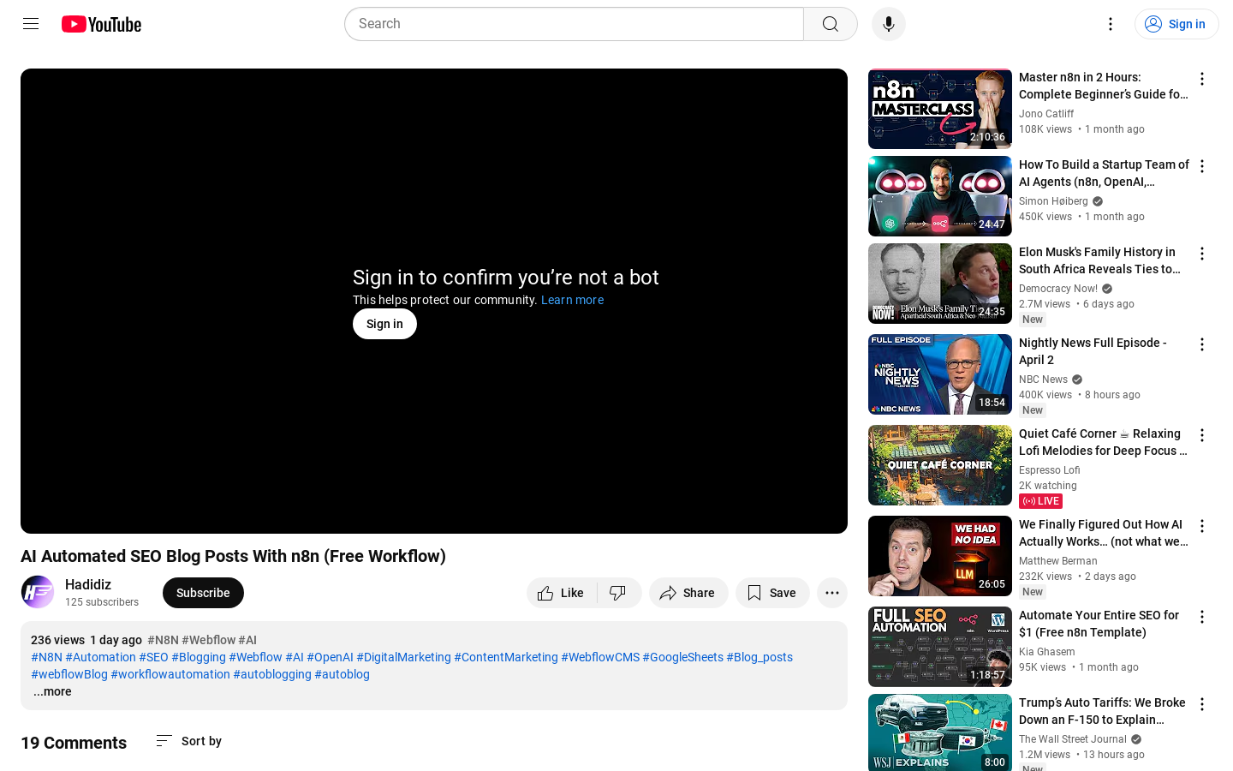
Task: Open the hamburger guide menu
Action: [x=31, y=24]
